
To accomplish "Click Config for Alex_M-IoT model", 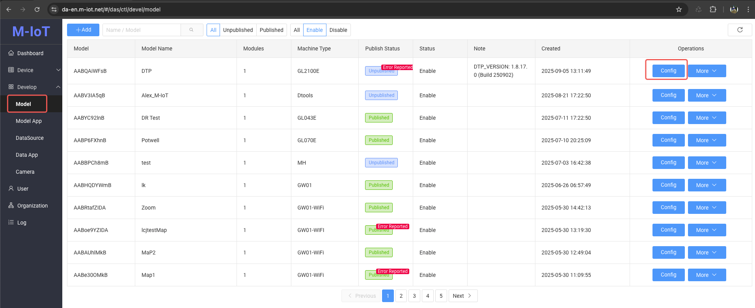I will coord(668,95).
